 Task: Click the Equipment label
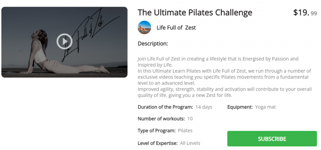[240, 107]
